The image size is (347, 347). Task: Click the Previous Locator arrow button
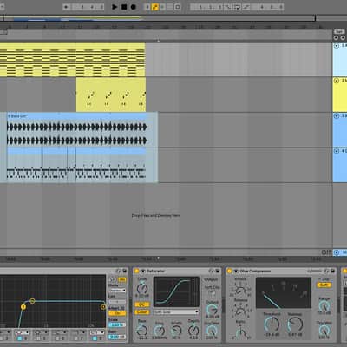pyautogui.click(x=336, y=38)
